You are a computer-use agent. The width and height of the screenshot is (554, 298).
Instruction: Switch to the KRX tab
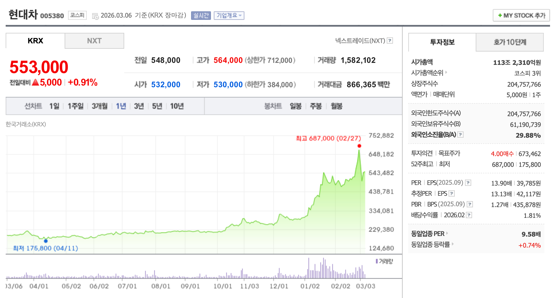[35, 41]
